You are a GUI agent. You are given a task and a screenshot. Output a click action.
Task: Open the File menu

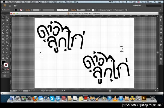(20, 2)
